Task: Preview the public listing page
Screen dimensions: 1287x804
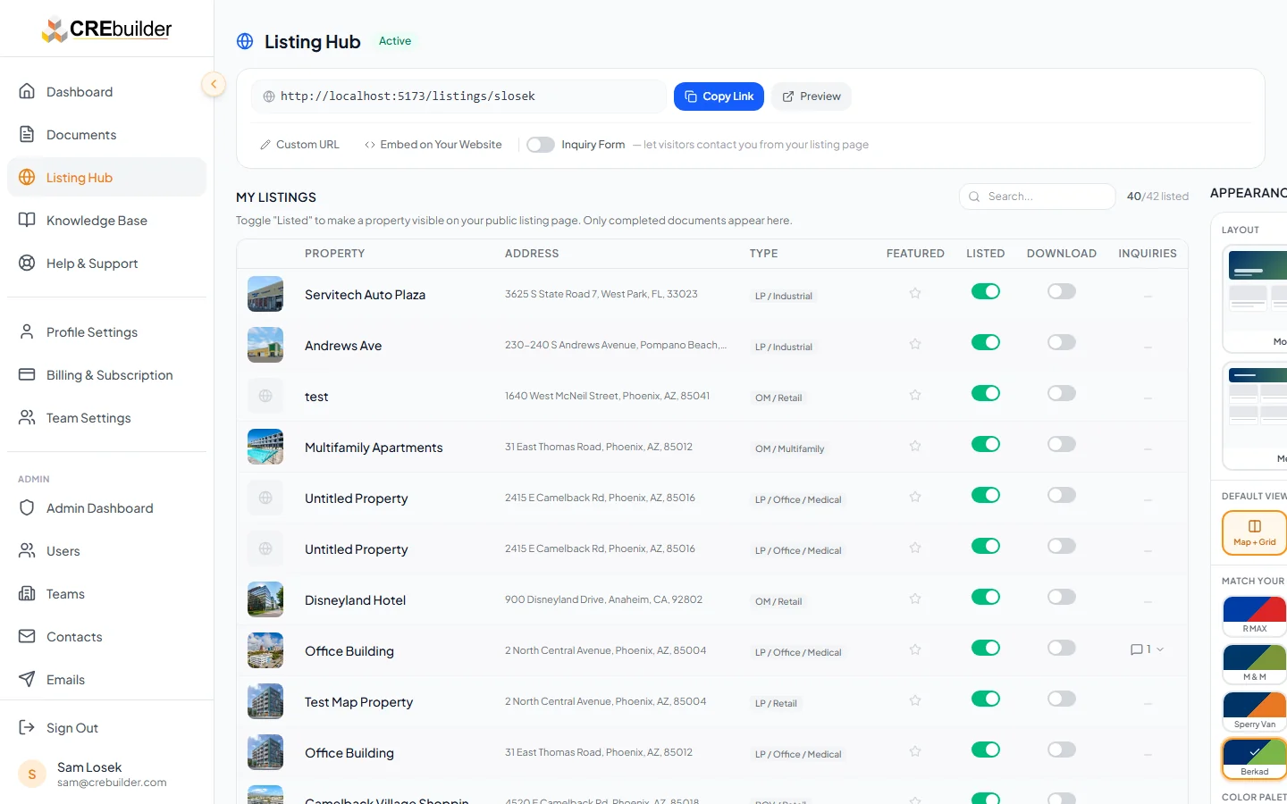Action: point(811,96)
